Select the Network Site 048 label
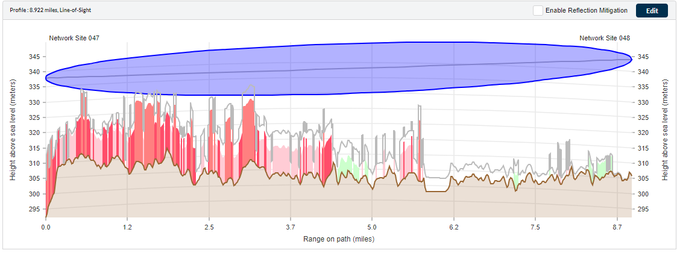Viewport: 677px width, 253px height. (605, 38)
